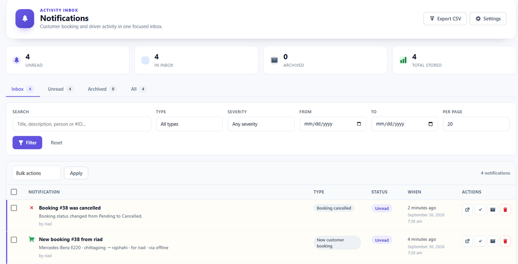Switch to the All tab

pos(139,89)
